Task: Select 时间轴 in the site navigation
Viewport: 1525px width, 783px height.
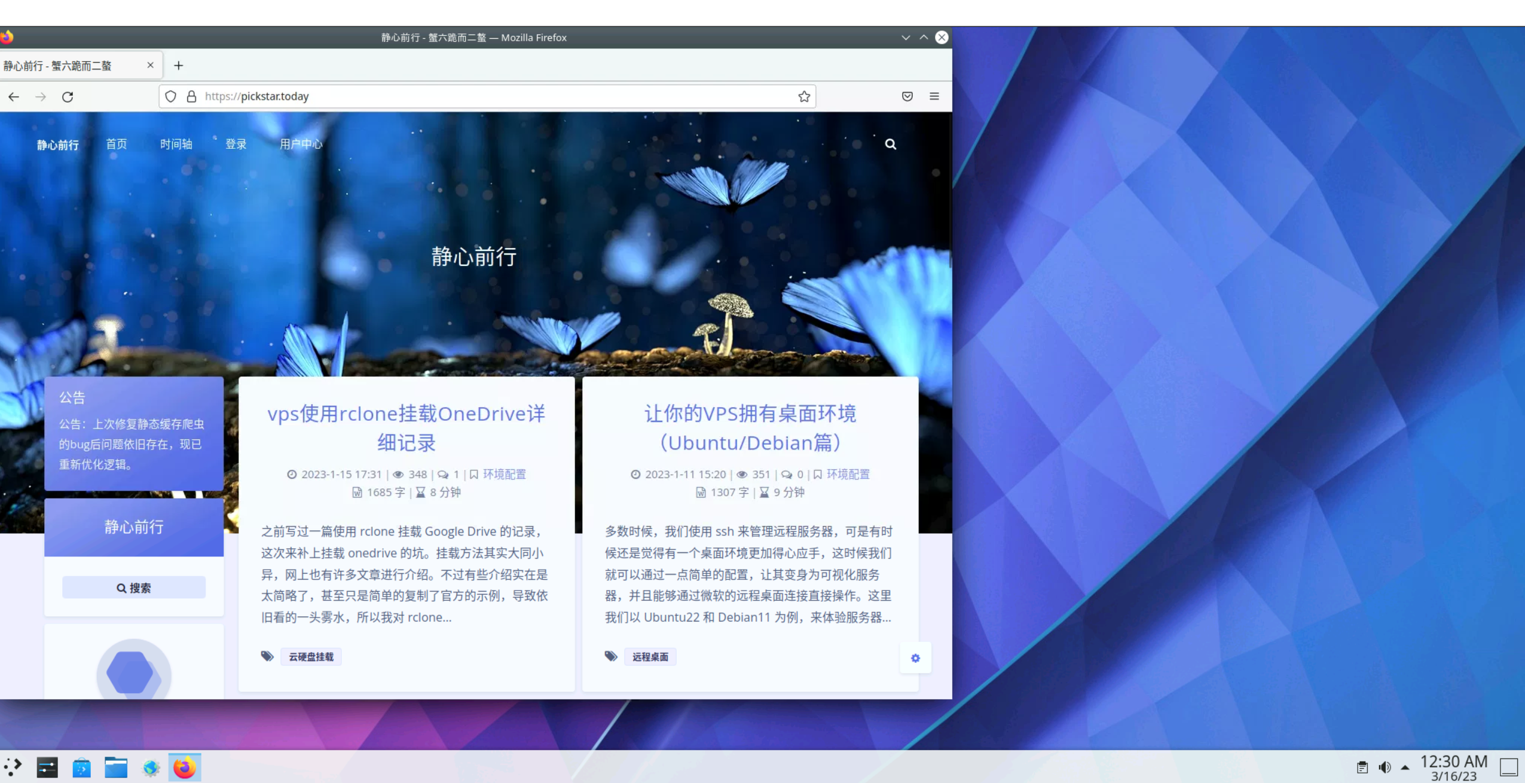Action: tap(176, 144)
